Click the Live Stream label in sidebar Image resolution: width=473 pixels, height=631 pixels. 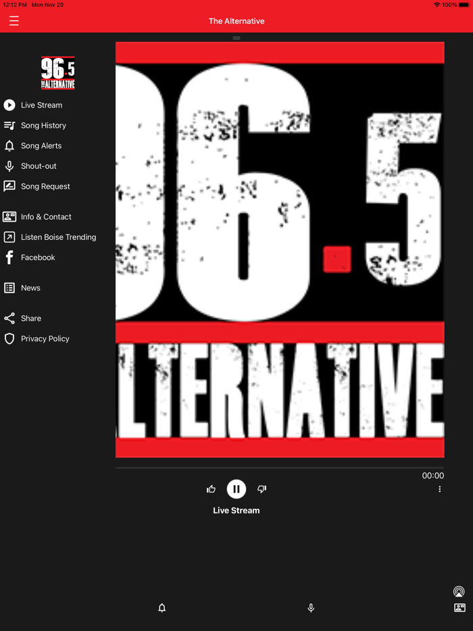click(x=41, y=105)
